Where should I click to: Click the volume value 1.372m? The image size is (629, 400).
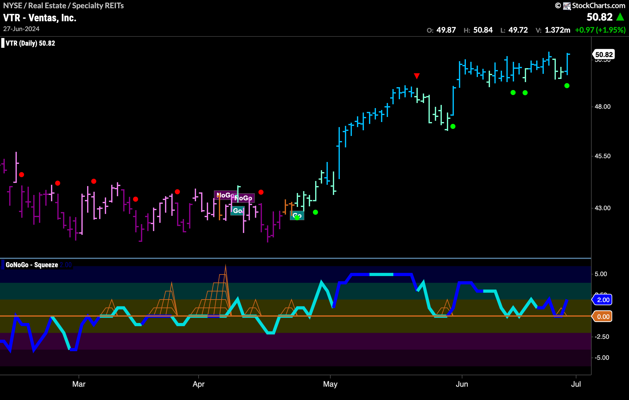(557, 30)
